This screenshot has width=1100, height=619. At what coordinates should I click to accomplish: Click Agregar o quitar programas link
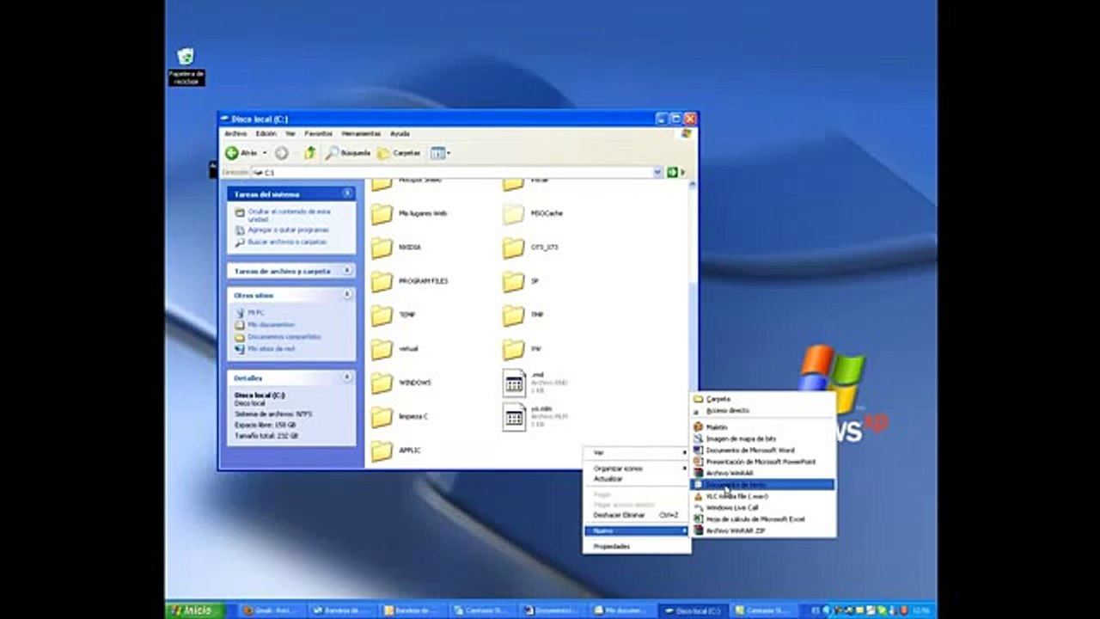pyautogui.click(x=289, y=230)
